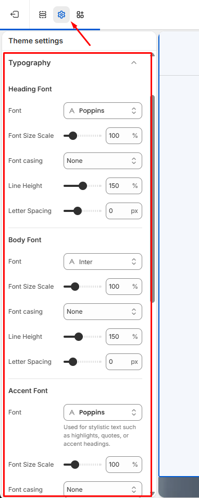Open Body Font casing dropdown

click(x=103, y=312)
